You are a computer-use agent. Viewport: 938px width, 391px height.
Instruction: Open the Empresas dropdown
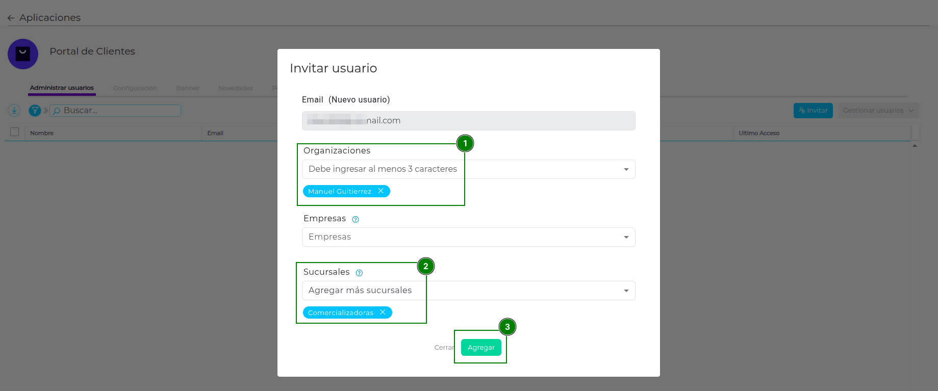pyautogui.click(x=626, y=237)
